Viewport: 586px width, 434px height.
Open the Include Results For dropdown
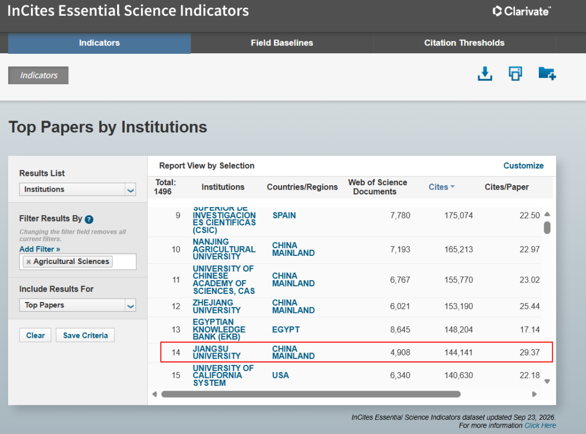[78, 305]
